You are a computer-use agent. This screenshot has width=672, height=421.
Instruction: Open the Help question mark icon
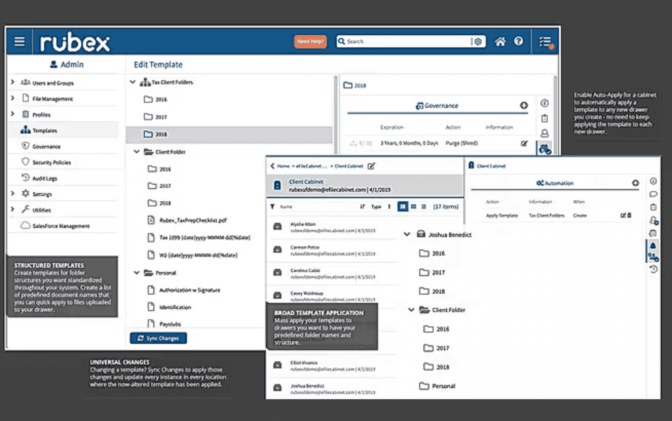(x=518, y=41)
